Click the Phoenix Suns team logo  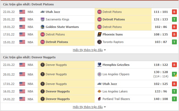99,34
